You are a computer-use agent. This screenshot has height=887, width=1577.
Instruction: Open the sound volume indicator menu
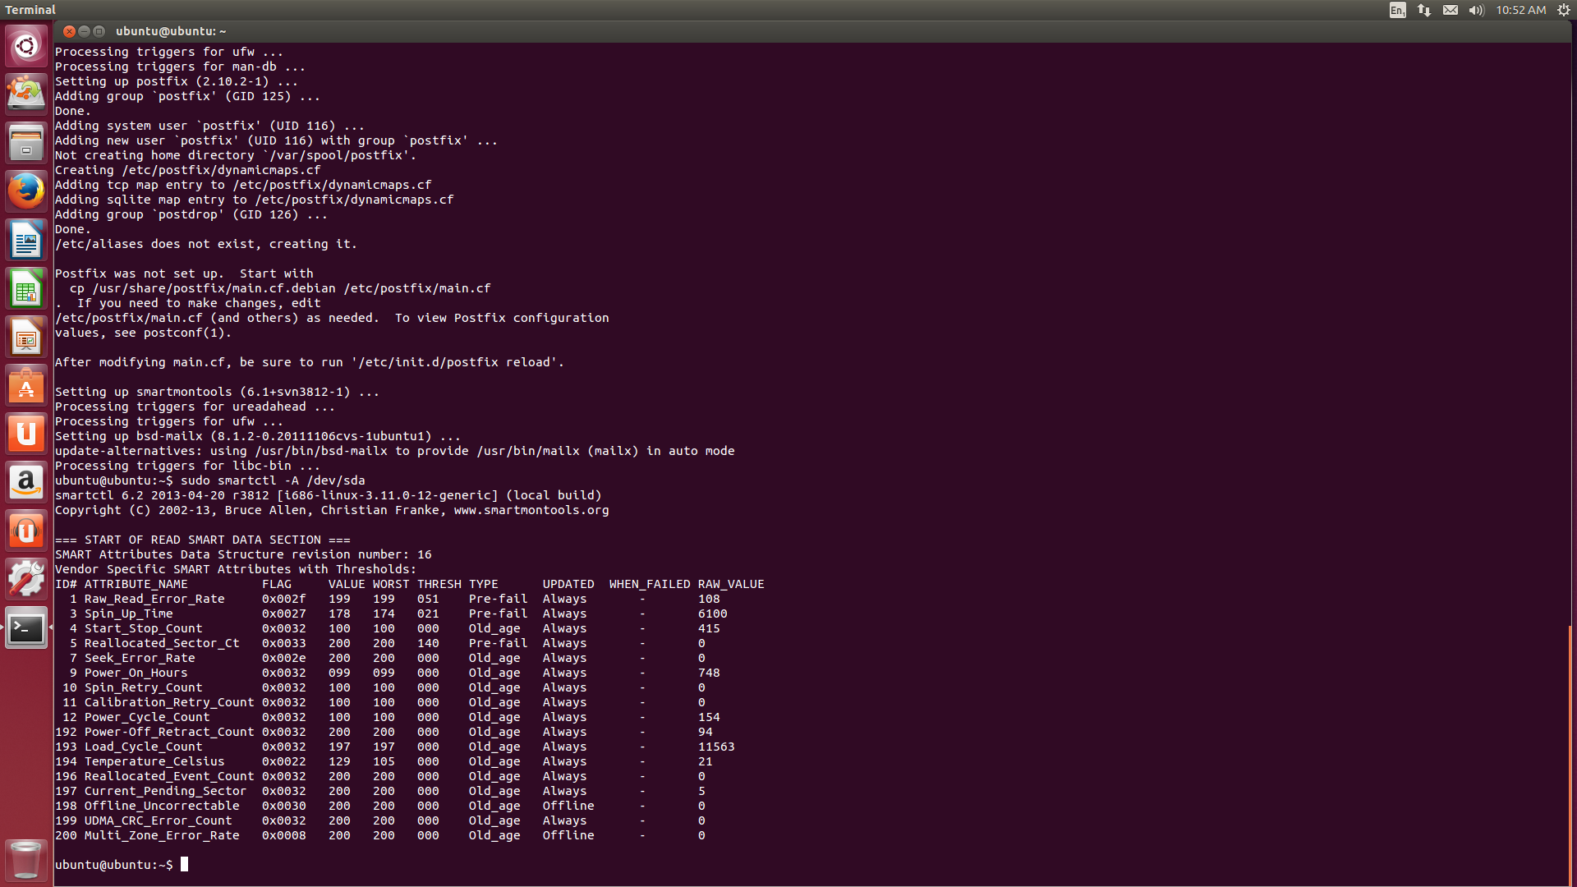point(1477,10)
